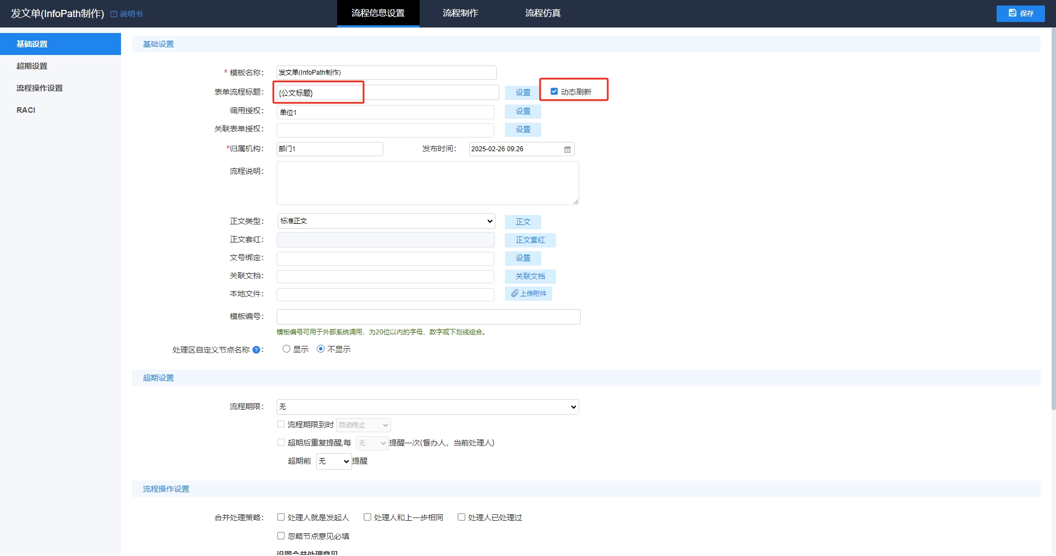Open the 超期前 reminder dropdown
Viewport: 1056px width, 556px height.
333,461
